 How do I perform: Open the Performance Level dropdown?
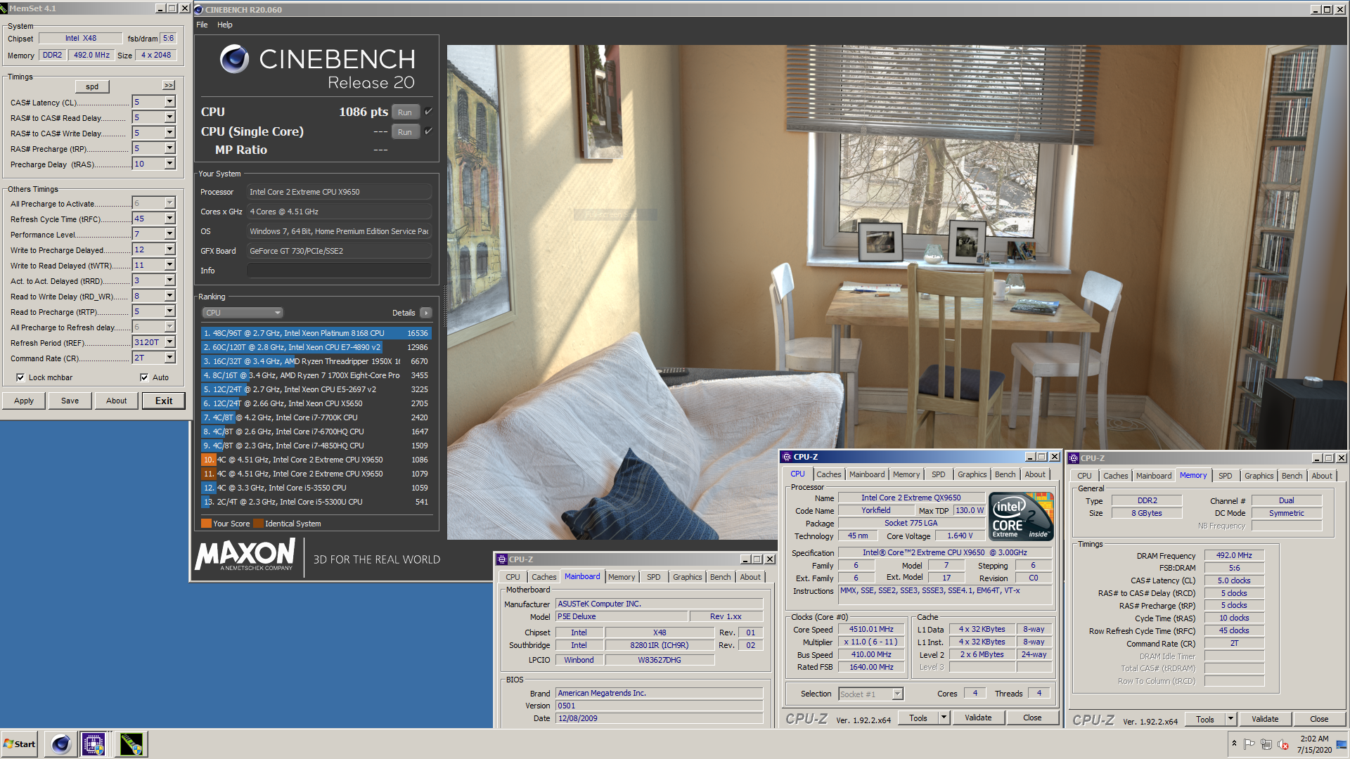pos(169,234)
